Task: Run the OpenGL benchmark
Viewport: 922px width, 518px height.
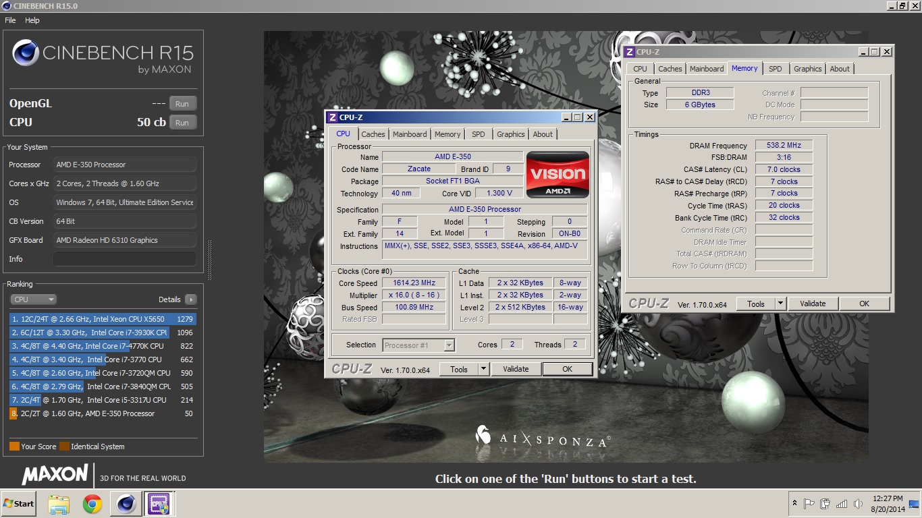Action: click(182, 104)
